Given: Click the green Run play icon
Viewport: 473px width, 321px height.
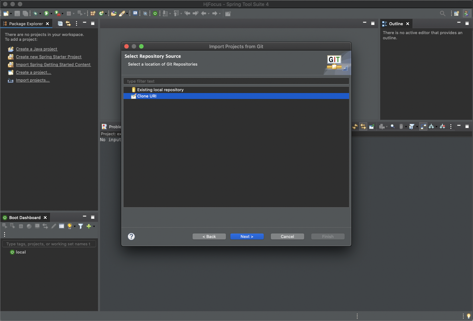Looking at the screenshot, I should click(x=46, y=13).
